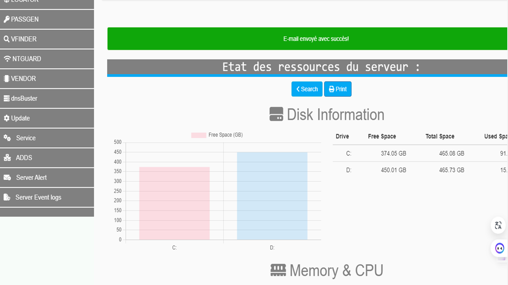Open the purple assistant floating icon
Screen dimensions: 508x285
499,249
